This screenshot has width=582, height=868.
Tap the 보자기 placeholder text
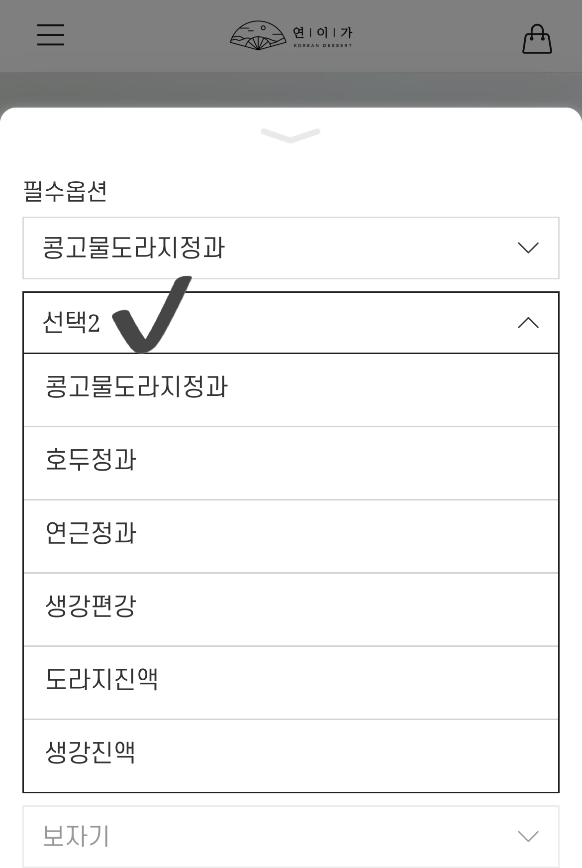coord(76,836)
